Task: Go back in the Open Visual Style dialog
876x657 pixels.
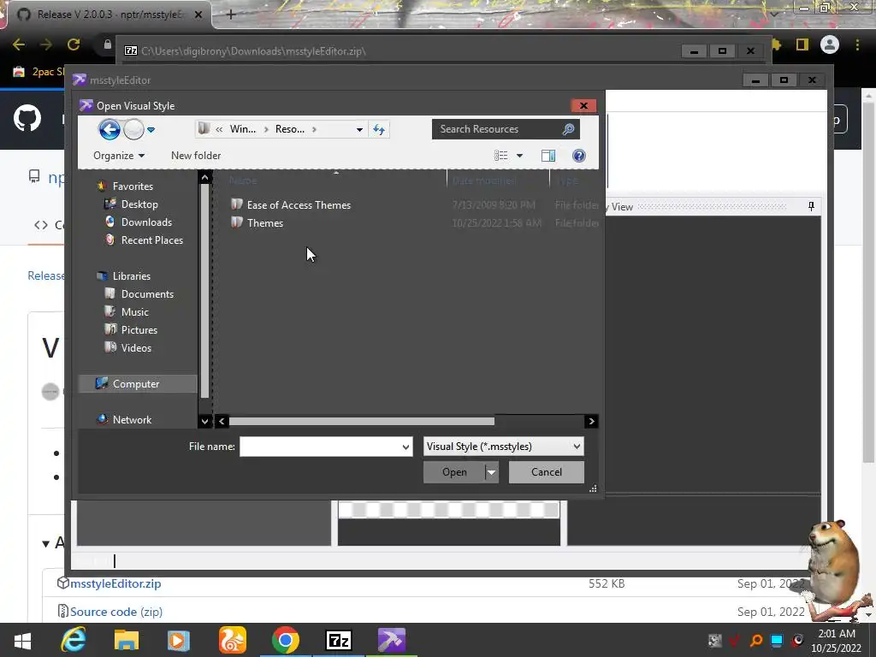Action: click(109, 130)
